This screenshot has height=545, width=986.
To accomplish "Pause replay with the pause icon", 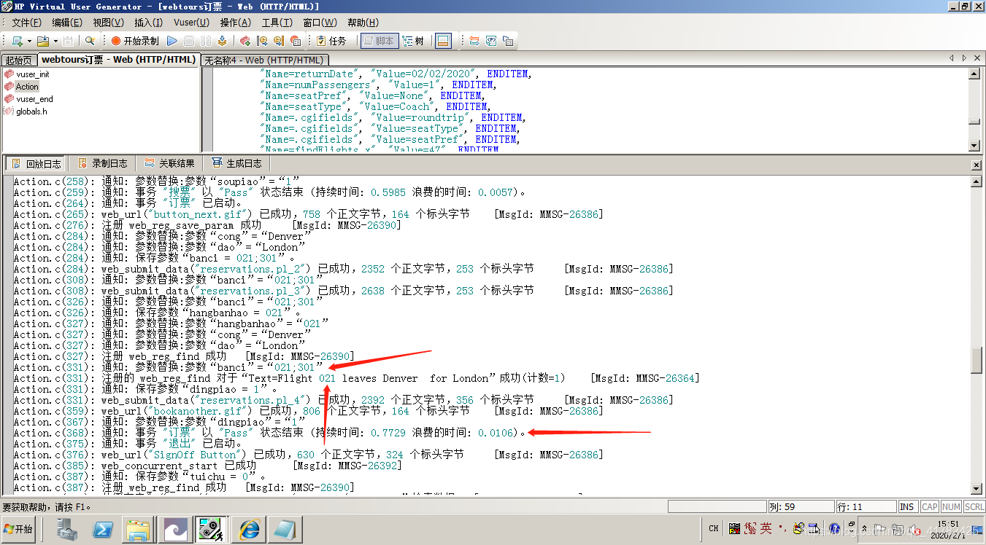I will [x=206, y=41].
